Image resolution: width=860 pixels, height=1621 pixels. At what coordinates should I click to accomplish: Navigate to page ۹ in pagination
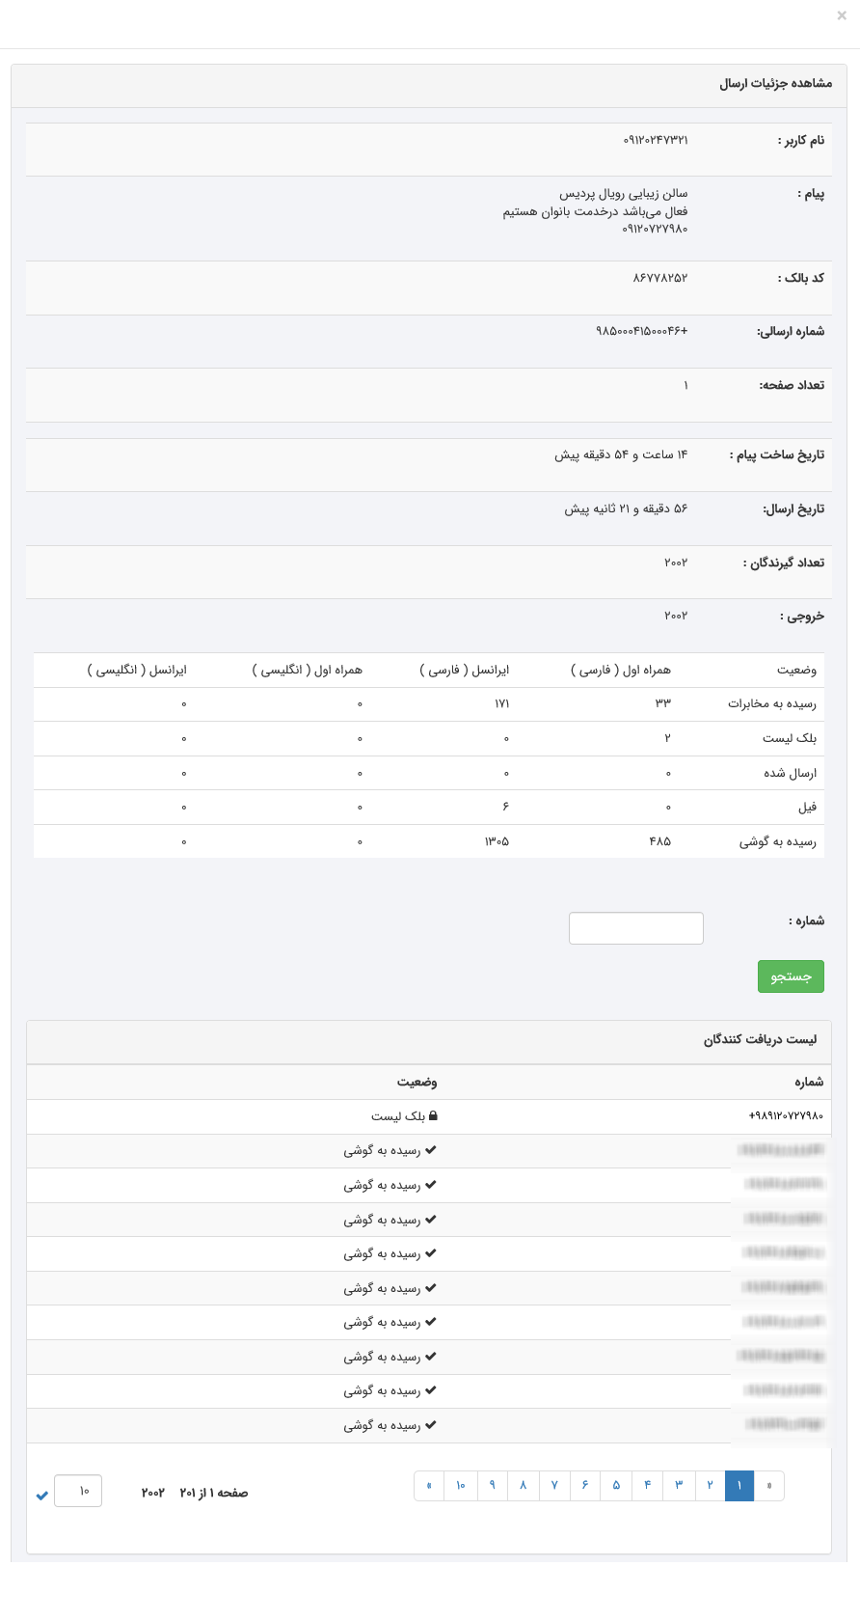(x=492, y=1486)
